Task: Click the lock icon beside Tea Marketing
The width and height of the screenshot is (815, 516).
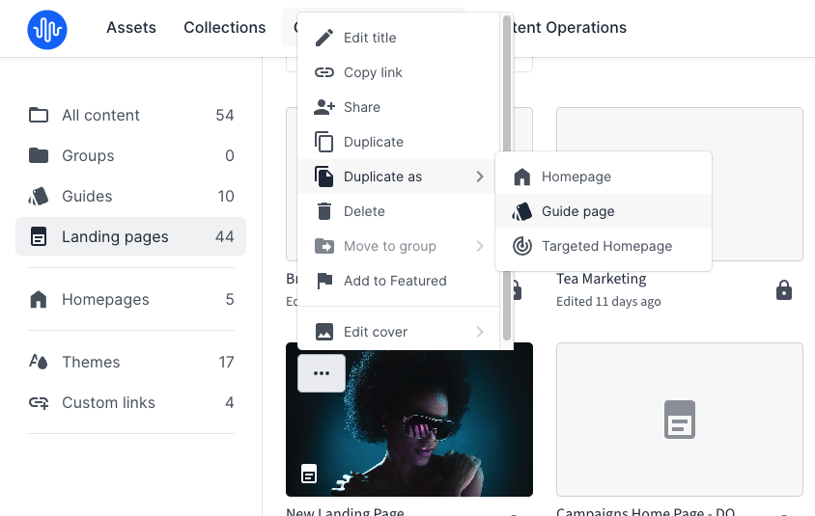Action: 784,290
